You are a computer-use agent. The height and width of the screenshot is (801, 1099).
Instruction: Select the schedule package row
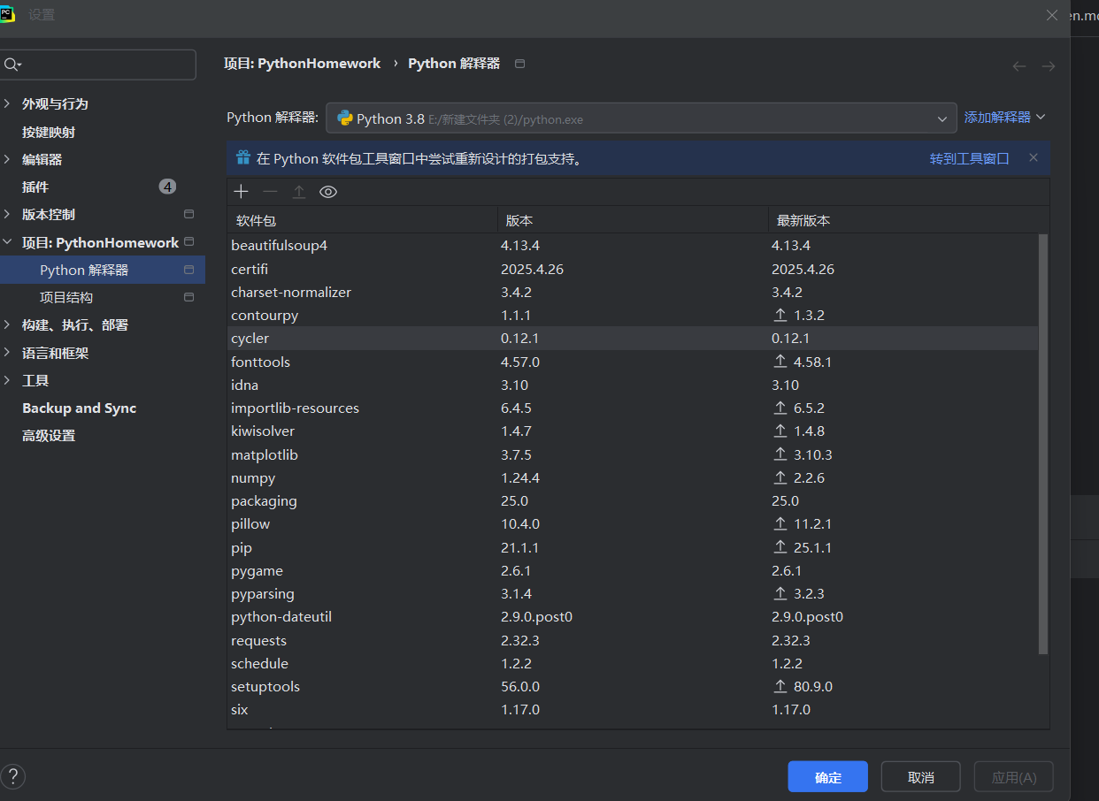[633, 663]
